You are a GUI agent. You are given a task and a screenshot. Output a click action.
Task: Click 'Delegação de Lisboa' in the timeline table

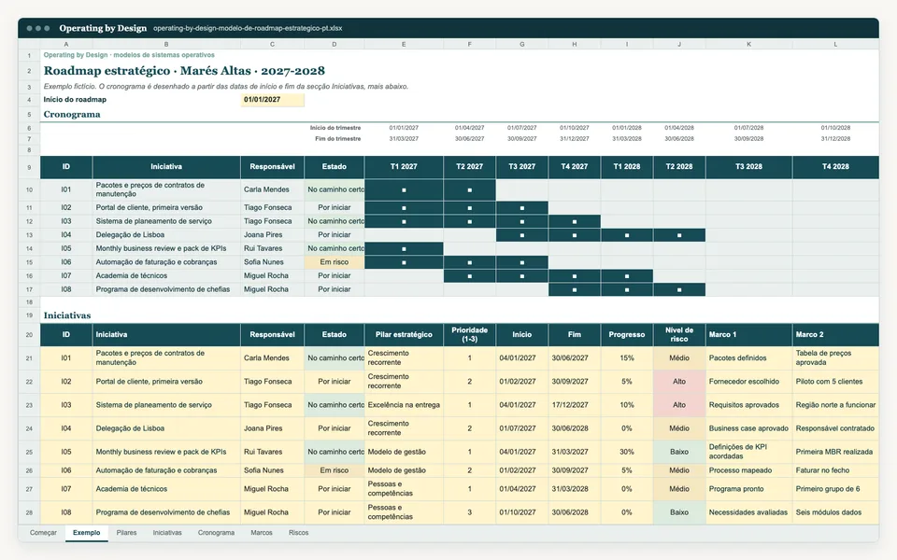(x=131, y=235)
